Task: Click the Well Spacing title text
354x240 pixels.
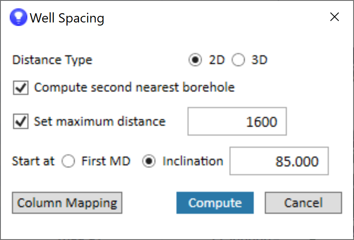Action: (x=67, y=18)
